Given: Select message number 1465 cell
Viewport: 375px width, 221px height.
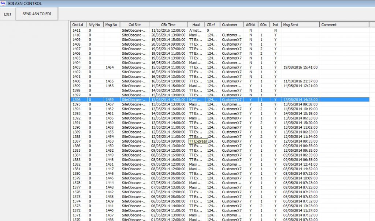Looking at the screenshot, I should pos(109,81).
